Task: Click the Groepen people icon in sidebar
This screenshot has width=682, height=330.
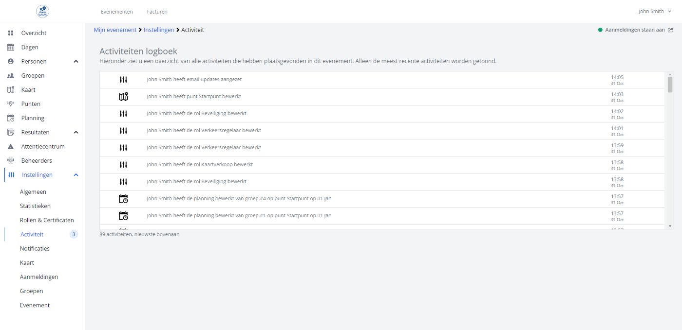Action: [11, 76]
